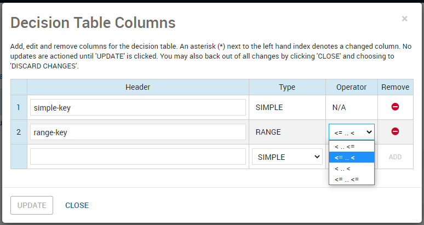This screenshot has width=424, height=225.
Task: Select the highlighted '<= .. <' option
Action: (x=345, y=158)
